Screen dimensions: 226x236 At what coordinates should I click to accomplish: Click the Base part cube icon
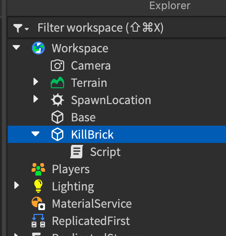57,117
